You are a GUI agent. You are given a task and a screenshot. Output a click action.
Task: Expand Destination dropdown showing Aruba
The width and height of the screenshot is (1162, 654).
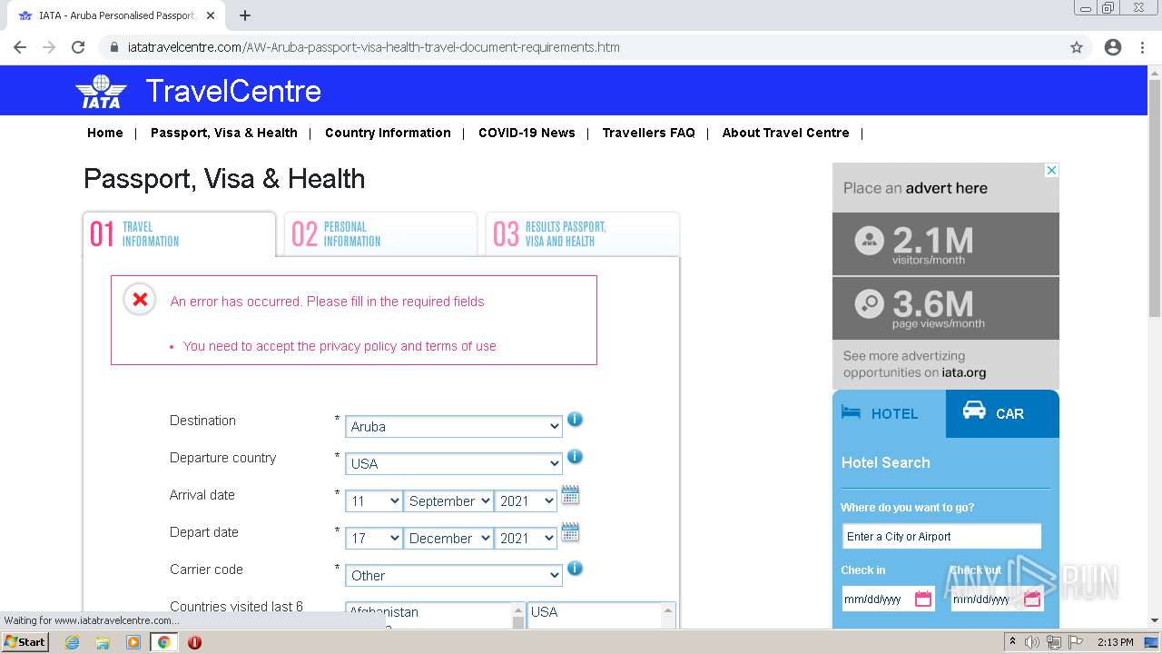[454, 427]
